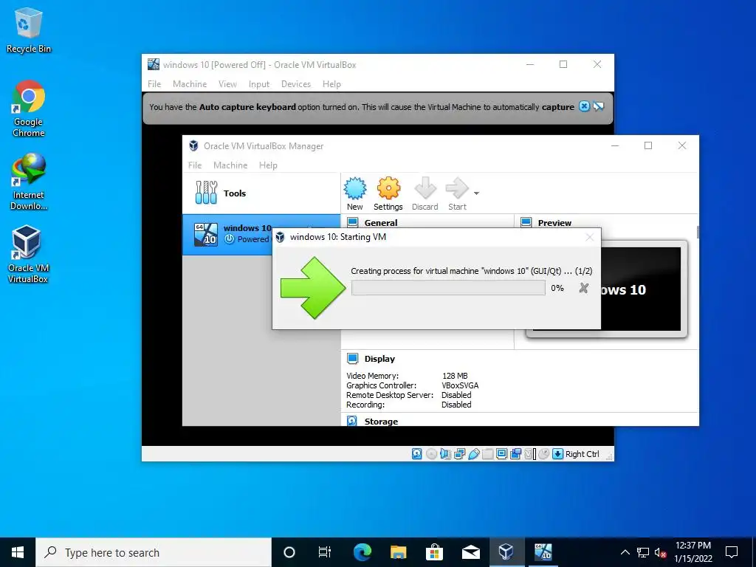Open Input menu in the VM window
The image size is (756, 567).
tap(259, 84)
